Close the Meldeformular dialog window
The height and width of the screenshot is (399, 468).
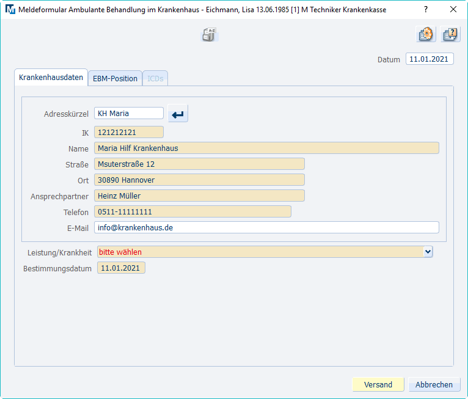[x=453, y=10]
